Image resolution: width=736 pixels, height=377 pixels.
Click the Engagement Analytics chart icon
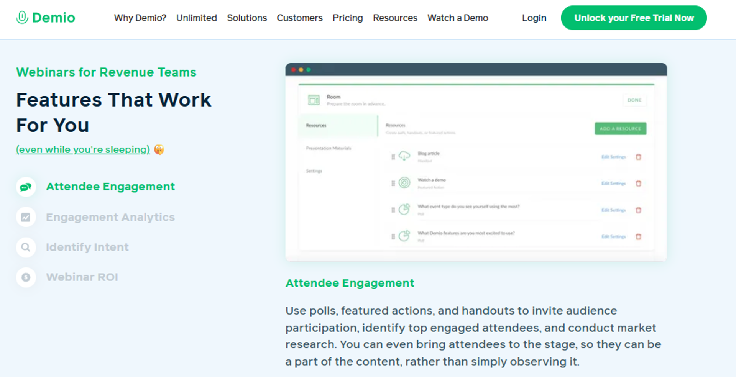point(26,217)
